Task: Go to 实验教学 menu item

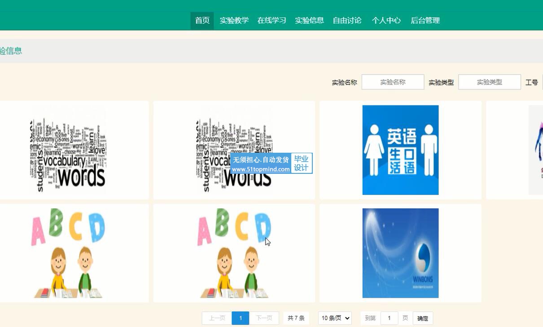Action: (234, 20)
